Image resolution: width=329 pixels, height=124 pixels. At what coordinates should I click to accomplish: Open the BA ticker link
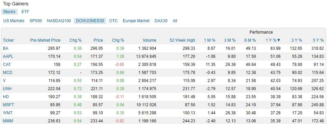(6, 48)
